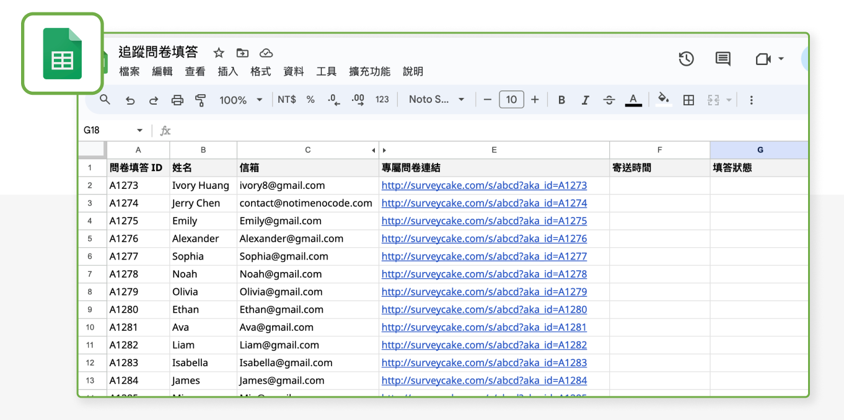
Task: Start a Meet call using the camera icon
Action: [762, 59]
